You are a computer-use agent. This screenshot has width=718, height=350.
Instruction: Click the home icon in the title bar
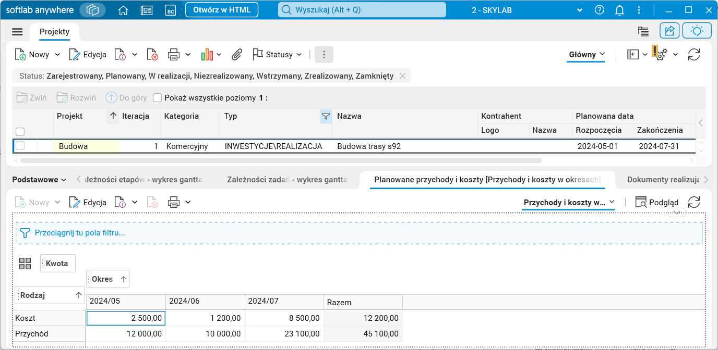pos(123,10)
